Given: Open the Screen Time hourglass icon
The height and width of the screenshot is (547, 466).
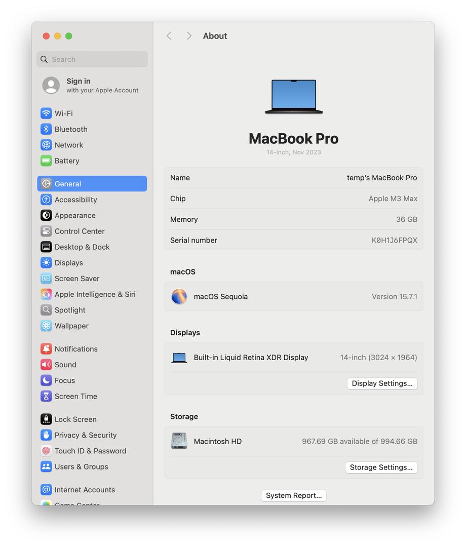Looking at the screenshot, I should [46, 396].
